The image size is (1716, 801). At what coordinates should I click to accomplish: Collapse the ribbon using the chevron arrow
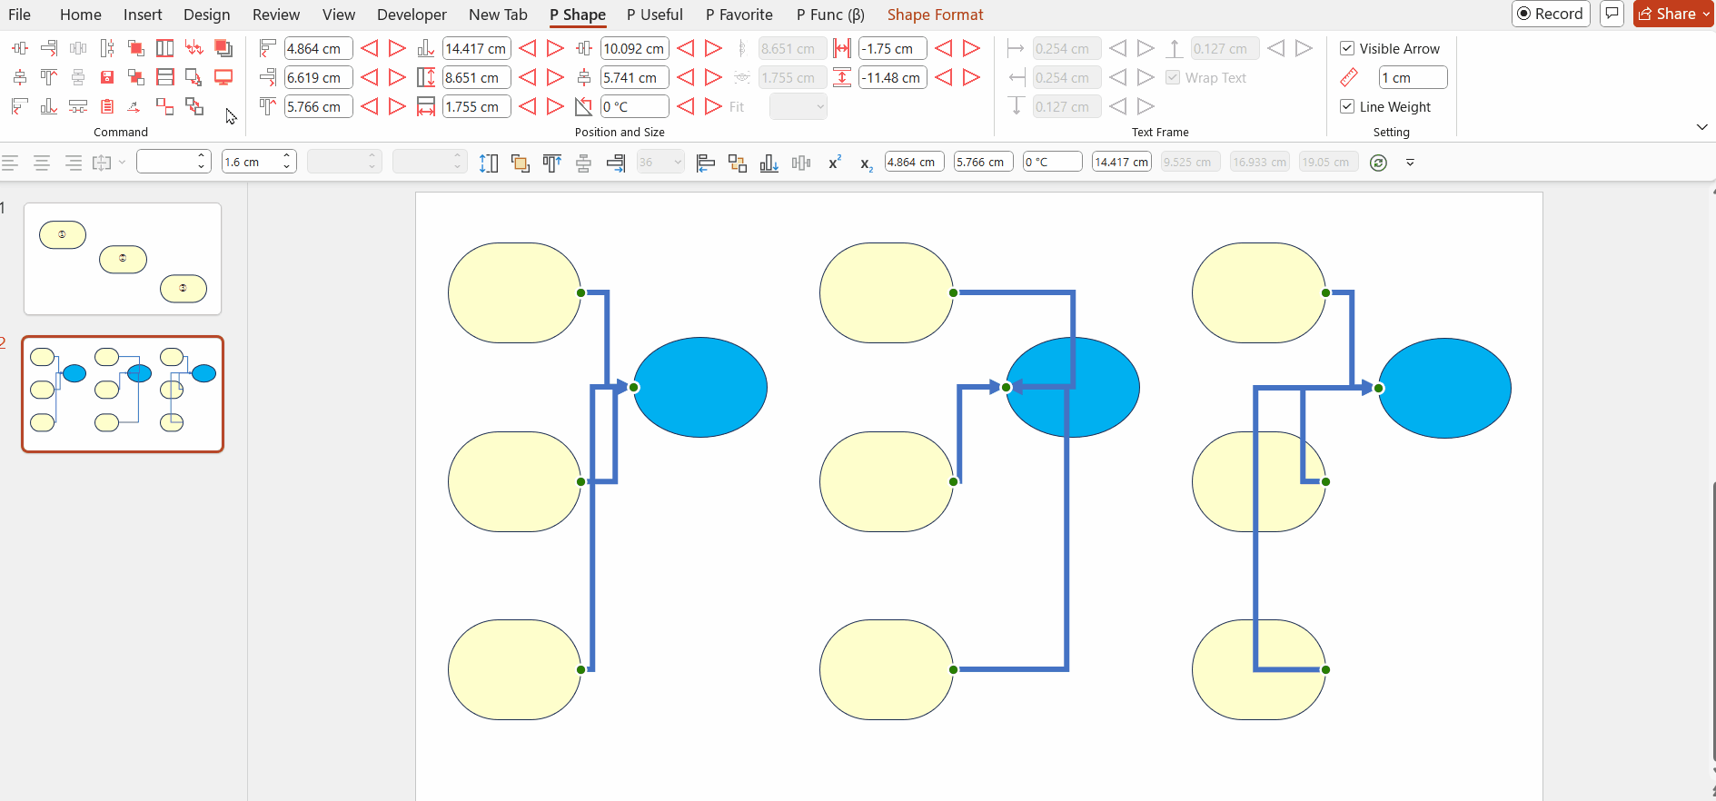click(1701, 127)
